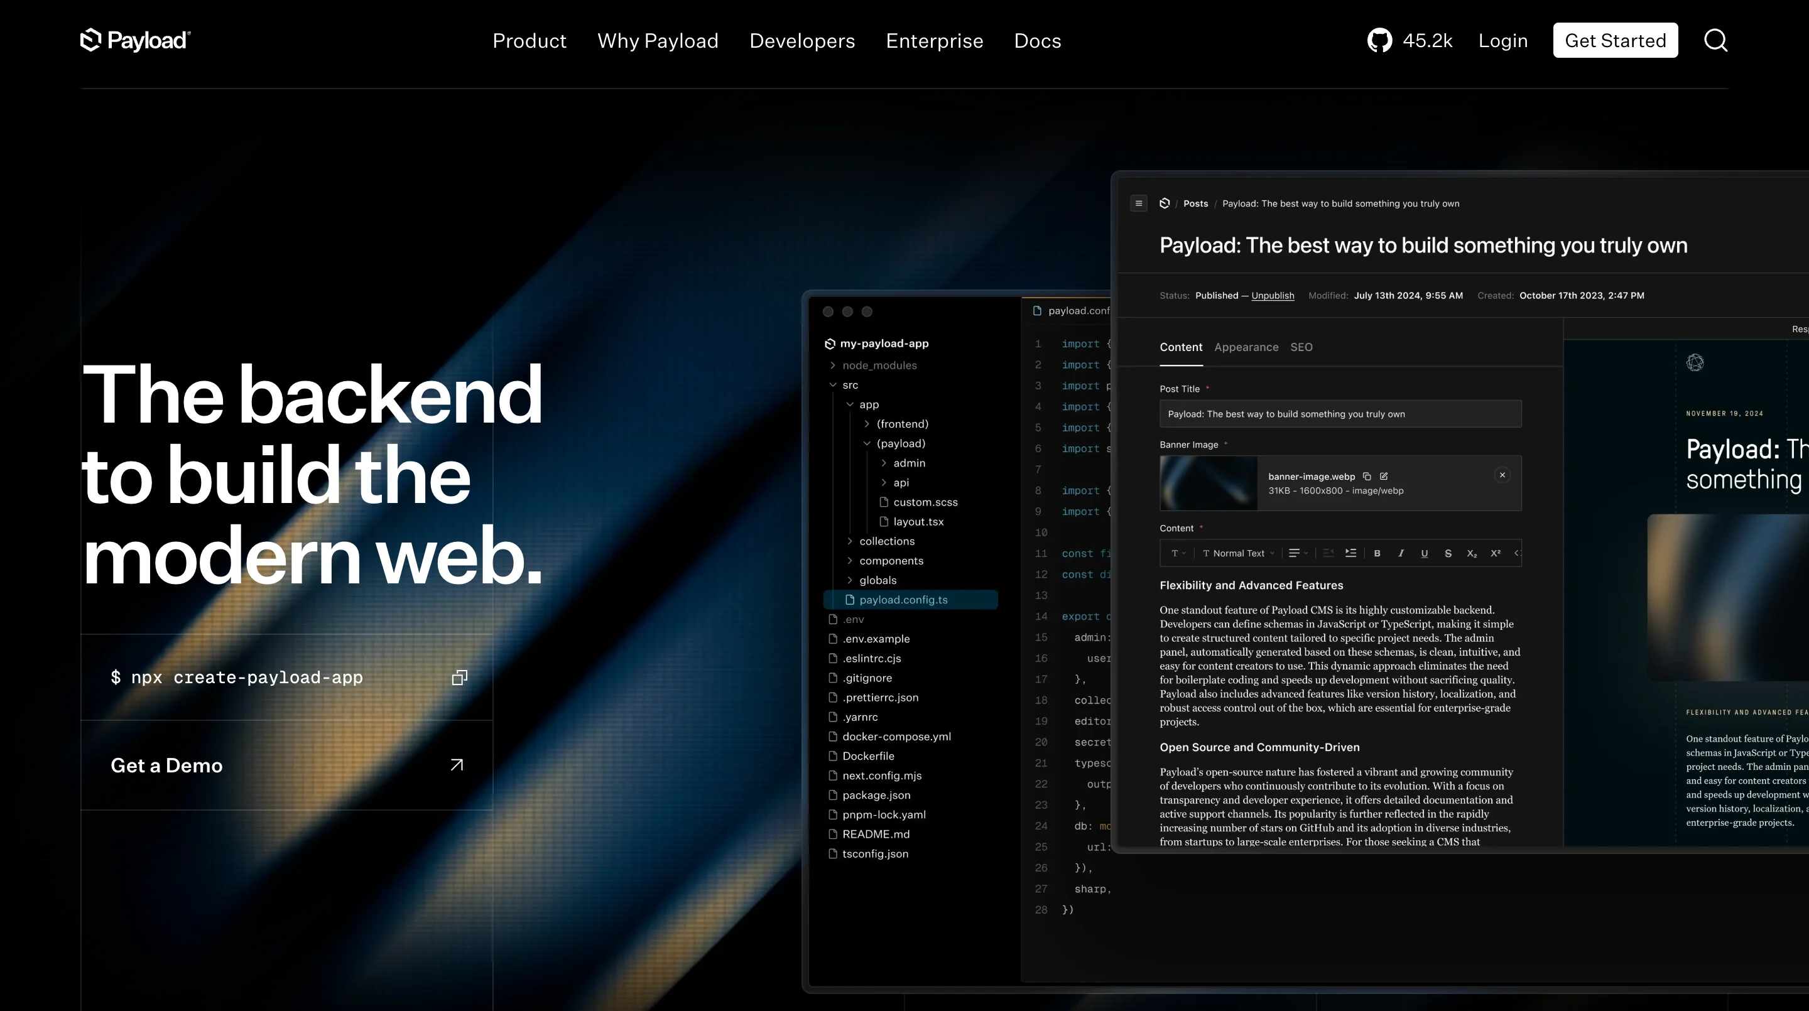Click the Post Title input field
This screenshot has width=1809, height=1011.
point(1340,414)
